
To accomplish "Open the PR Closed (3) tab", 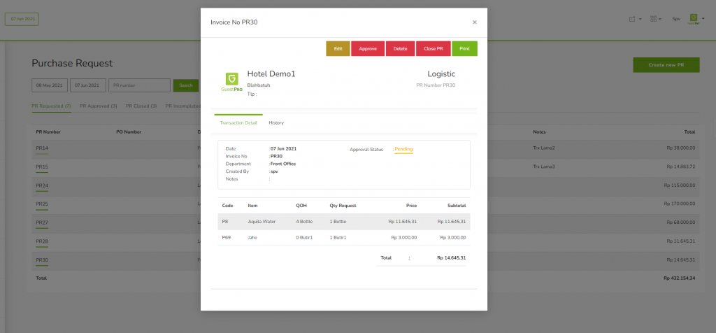I will (x=141, y=106).
